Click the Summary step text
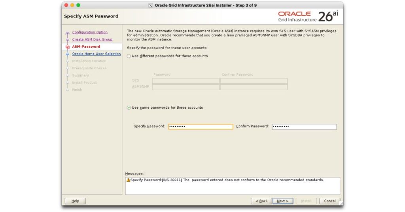Screen dimensions: 405x212 click(x=80, y=75)
